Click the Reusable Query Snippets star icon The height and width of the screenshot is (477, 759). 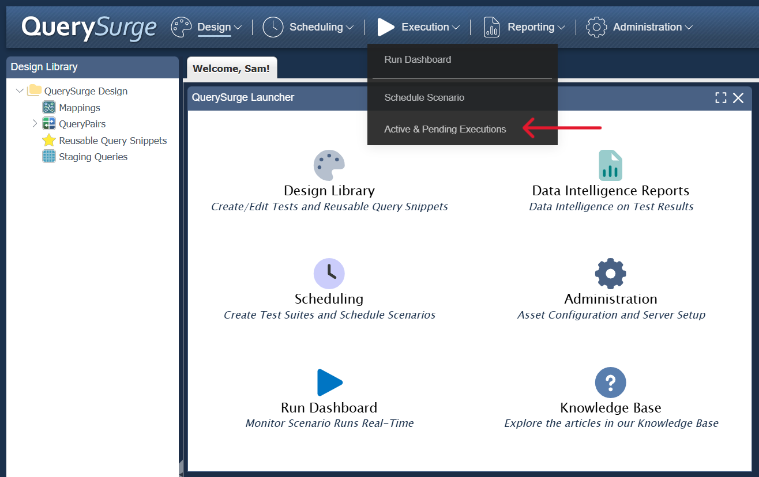(49, 141)
